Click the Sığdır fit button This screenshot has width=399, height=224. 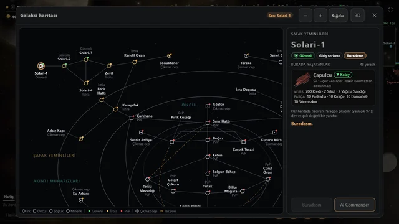click(x=338, y=16)
